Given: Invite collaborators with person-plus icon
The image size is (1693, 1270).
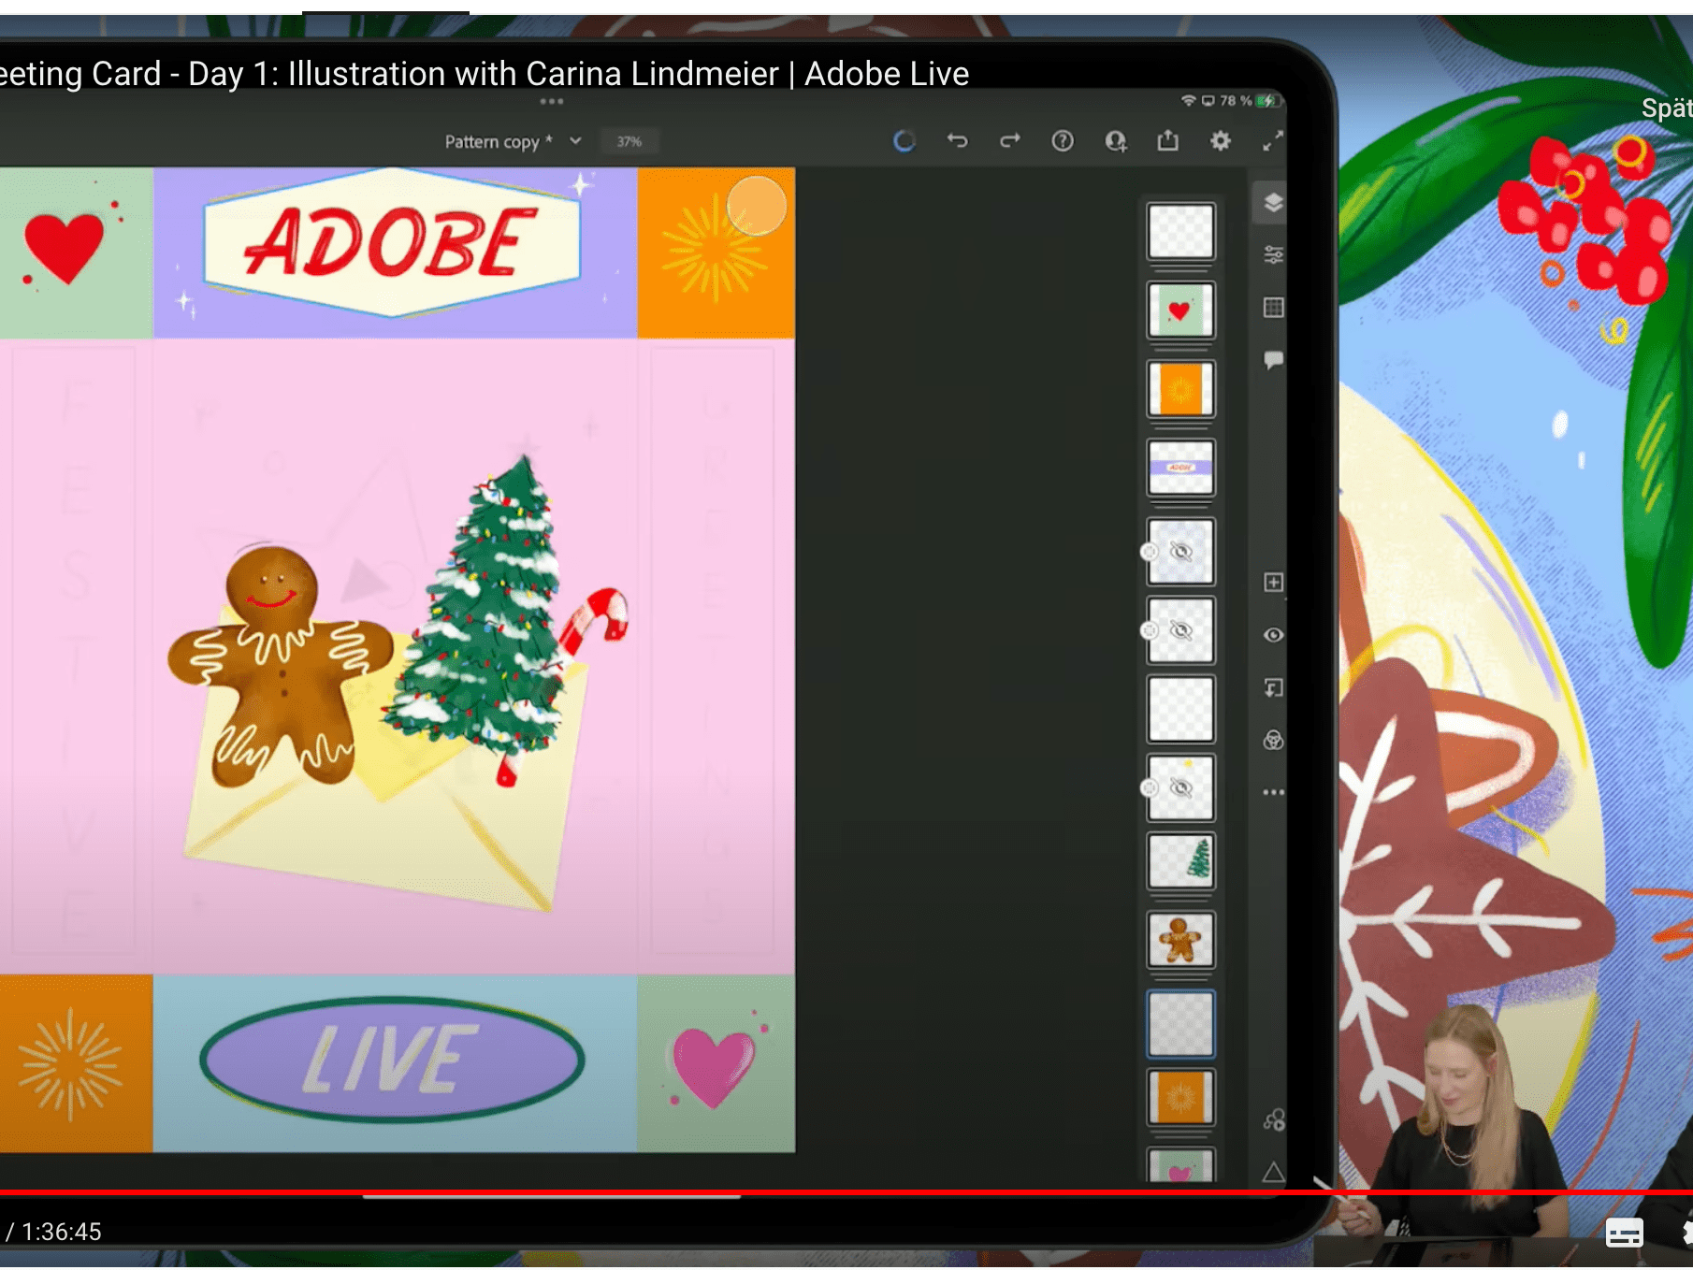Looking at the screenshot, I should 1116,140.
